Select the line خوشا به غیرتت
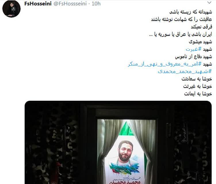 [x=197, y=86]
